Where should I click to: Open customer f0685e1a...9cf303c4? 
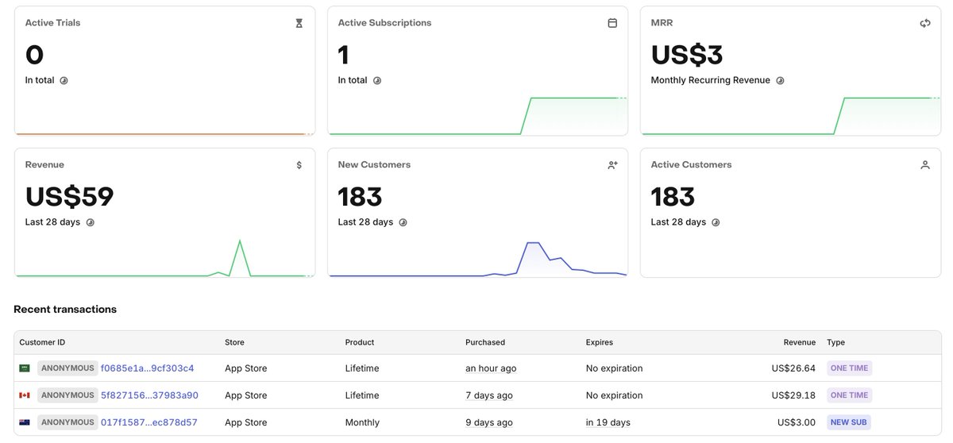(x=147, y=368)
